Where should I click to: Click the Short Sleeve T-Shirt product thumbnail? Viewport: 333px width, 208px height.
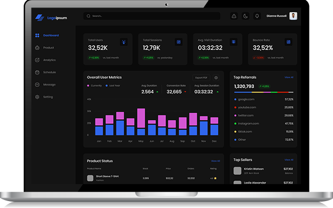coord(90,178)
